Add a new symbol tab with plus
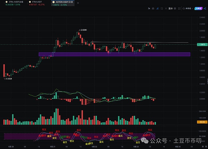The image size is (208, 149). 77,2
